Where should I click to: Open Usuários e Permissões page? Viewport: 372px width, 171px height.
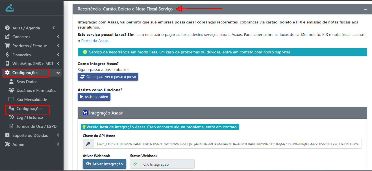point(36,90)
